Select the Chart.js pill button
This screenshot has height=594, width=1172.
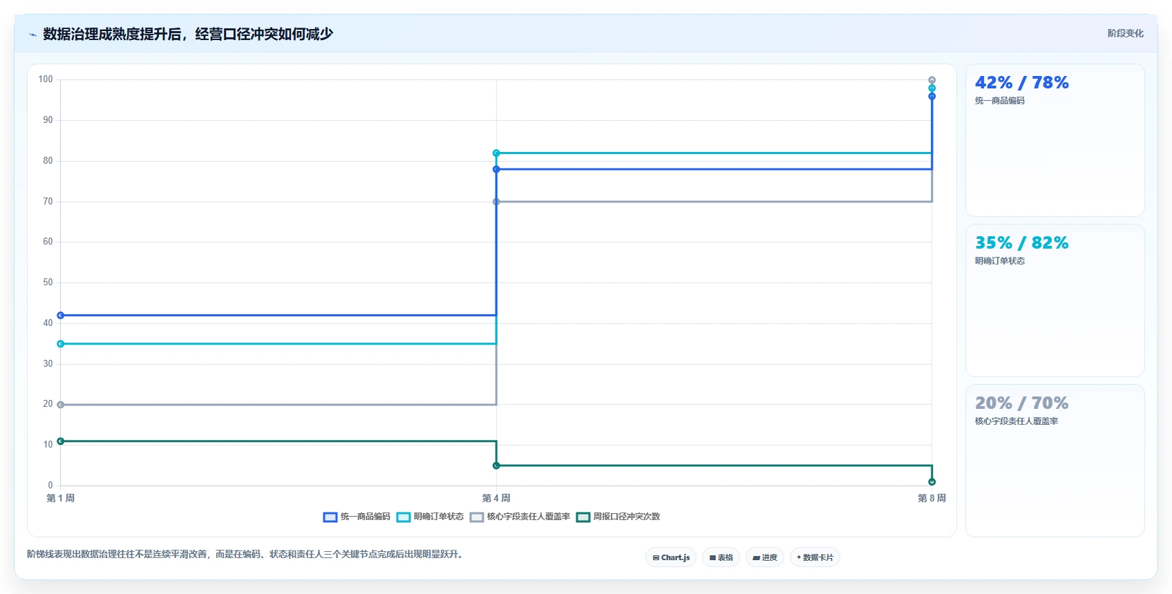point(671,557)
